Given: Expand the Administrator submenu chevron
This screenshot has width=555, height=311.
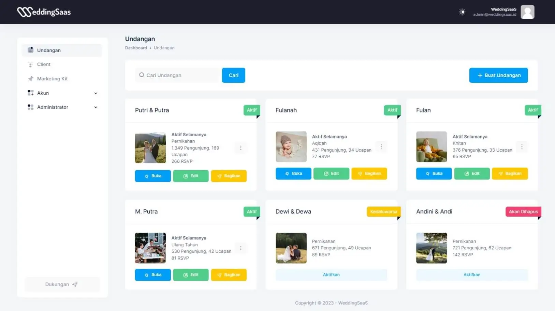Looking at the screenshot, I should 96,107.
